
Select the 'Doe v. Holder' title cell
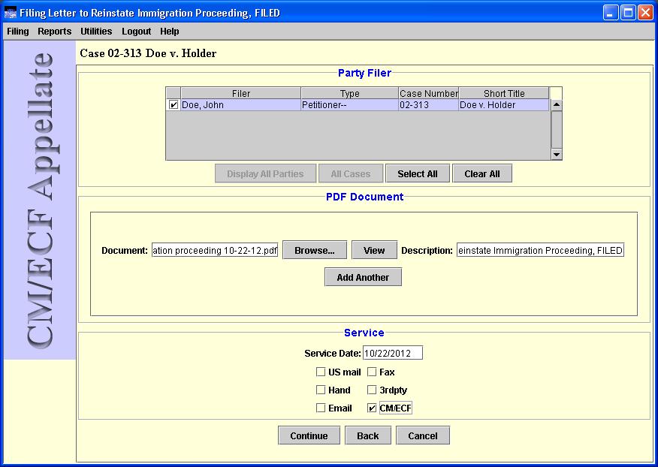coord(504,105)
